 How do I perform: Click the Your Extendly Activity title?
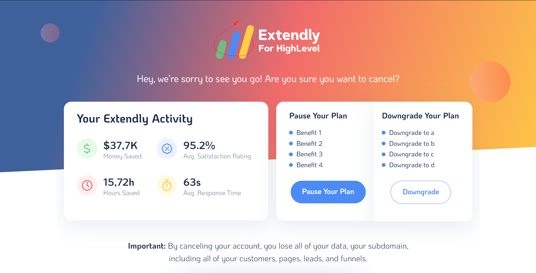coord(135,119)
